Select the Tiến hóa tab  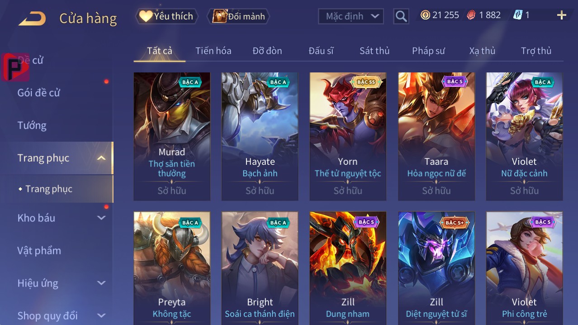(213, 51)
